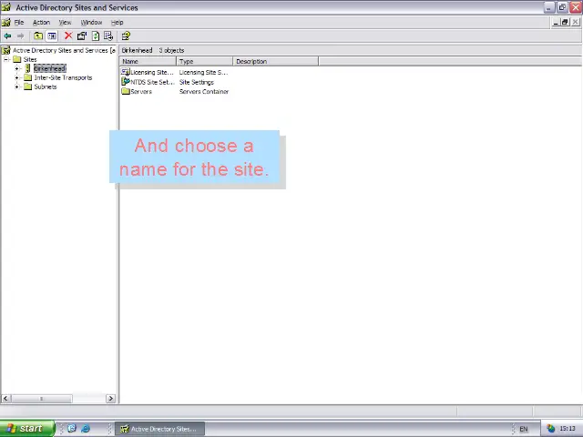Open the Action menu
This screenshot has width=583, height=437.
click(41, 22)
